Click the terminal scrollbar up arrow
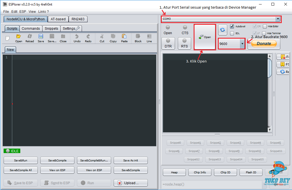 (x=270, y=56)
